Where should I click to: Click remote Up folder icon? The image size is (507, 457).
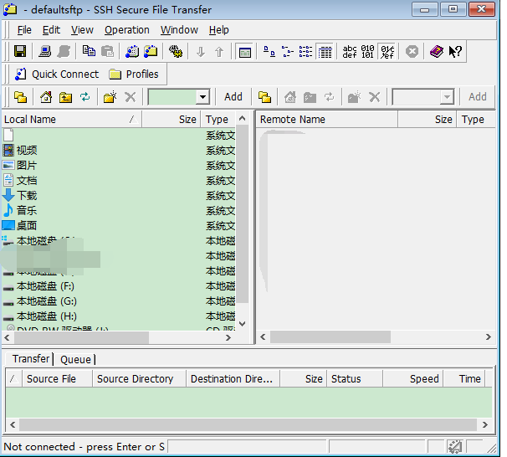[310, 97]
